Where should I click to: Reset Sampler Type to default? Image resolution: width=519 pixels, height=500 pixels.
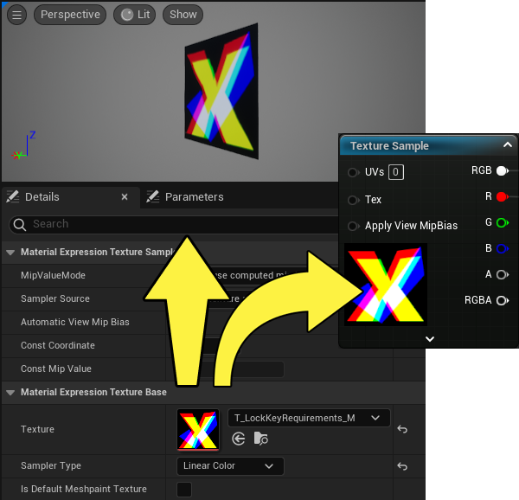(402, 466)
